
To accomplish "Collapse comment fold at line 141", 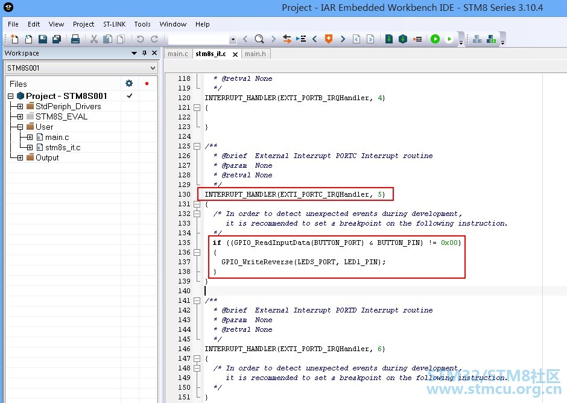I will coord(197,300).
